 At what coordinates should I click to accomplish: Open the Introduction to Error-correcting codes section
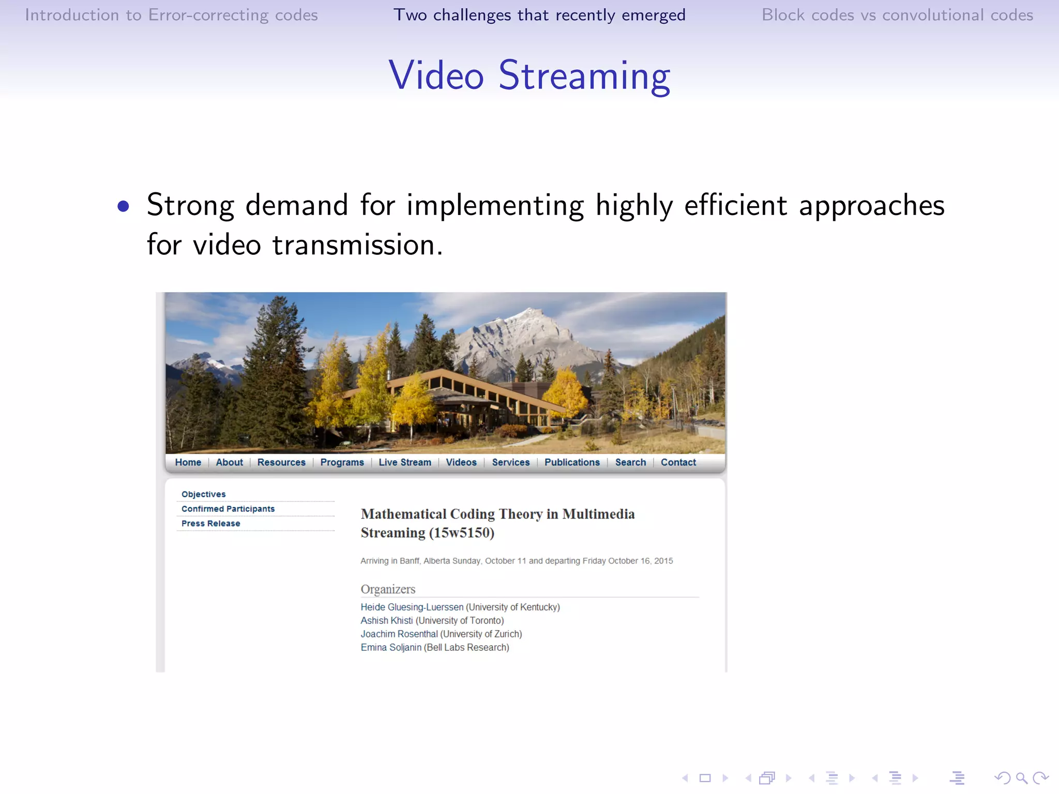pyautogui.click(x=171, y=15)
